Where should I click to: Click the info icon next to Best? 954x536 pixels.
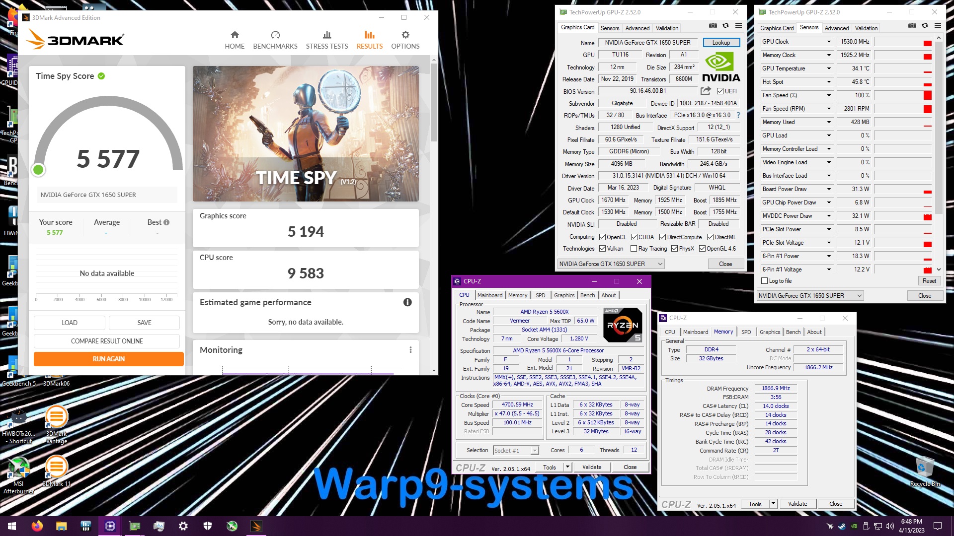coord(166,222)
